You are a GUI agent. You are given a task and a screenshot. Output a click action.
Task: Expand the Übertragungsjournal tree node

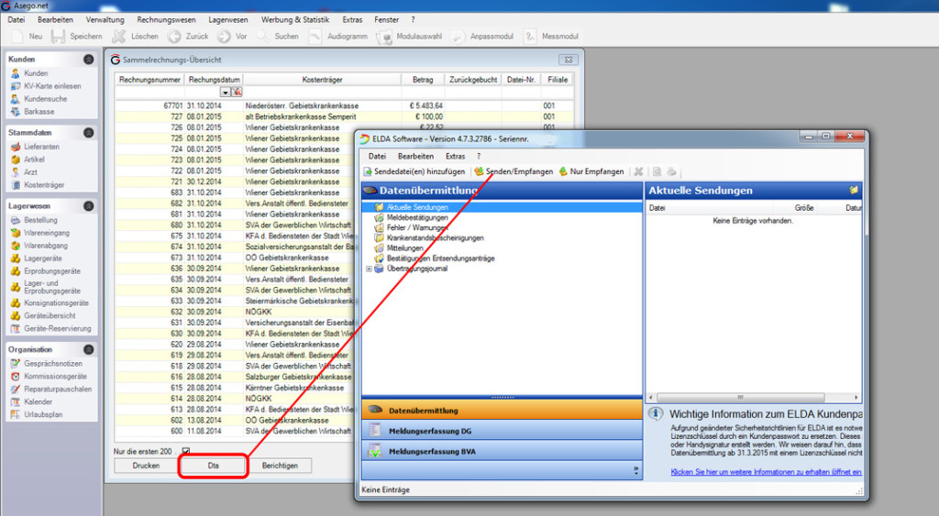(369, 269)
